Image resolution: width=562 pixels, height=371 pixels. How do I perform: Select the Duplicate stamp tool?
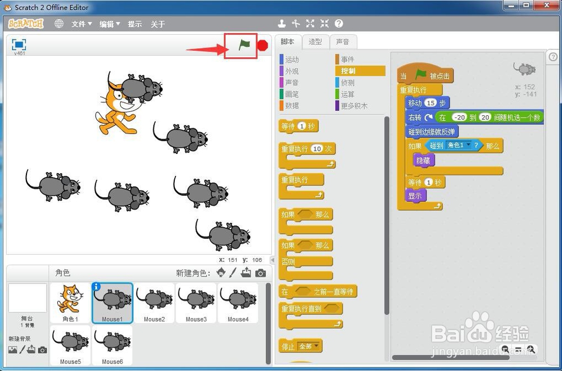click(x=282, y=24)
